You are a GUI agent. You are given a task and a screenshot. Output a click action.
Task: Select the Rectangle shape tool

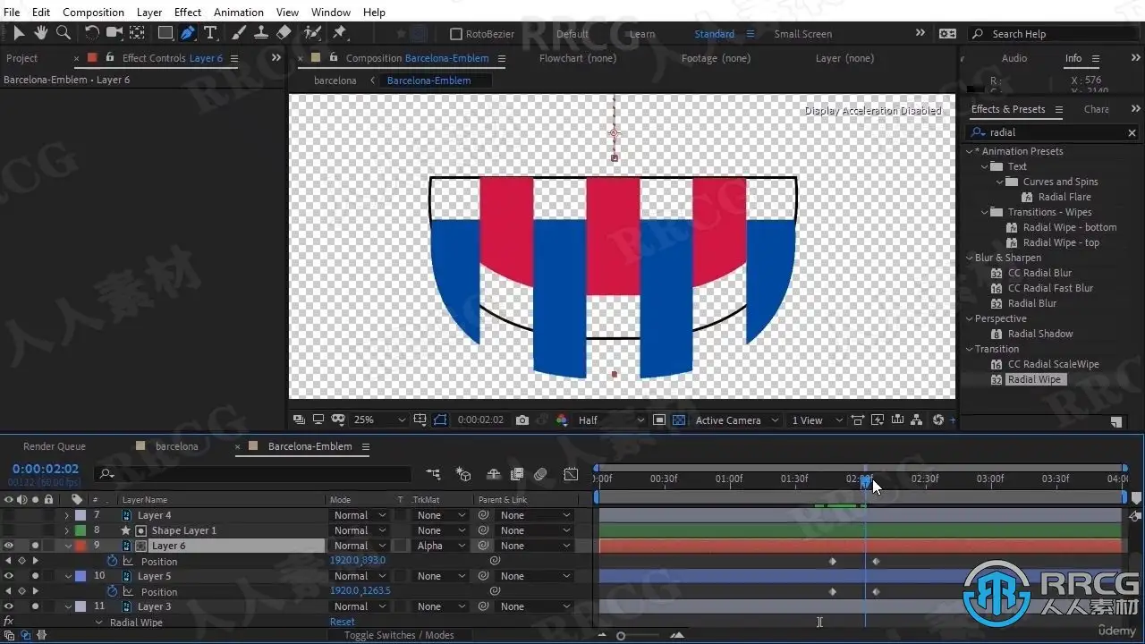(x=165, y=33)
